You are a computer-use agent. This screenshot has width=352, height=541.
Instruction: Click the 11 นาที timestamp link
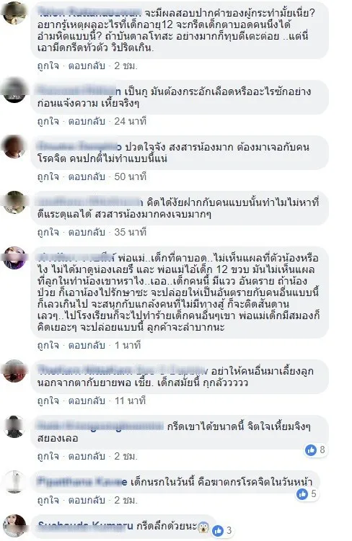131,401
